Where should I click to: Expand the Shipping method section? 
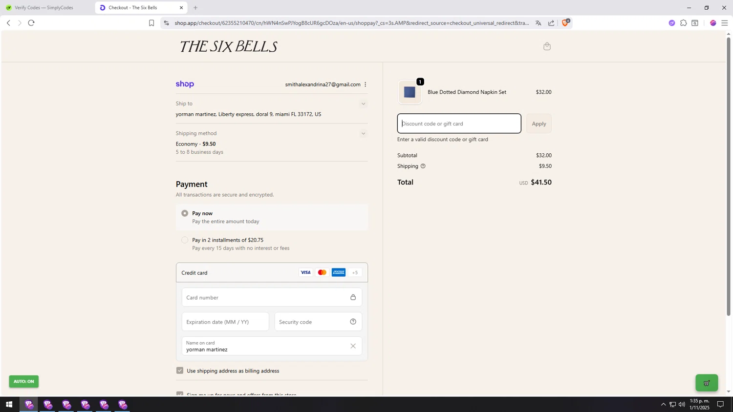point(363,133)
